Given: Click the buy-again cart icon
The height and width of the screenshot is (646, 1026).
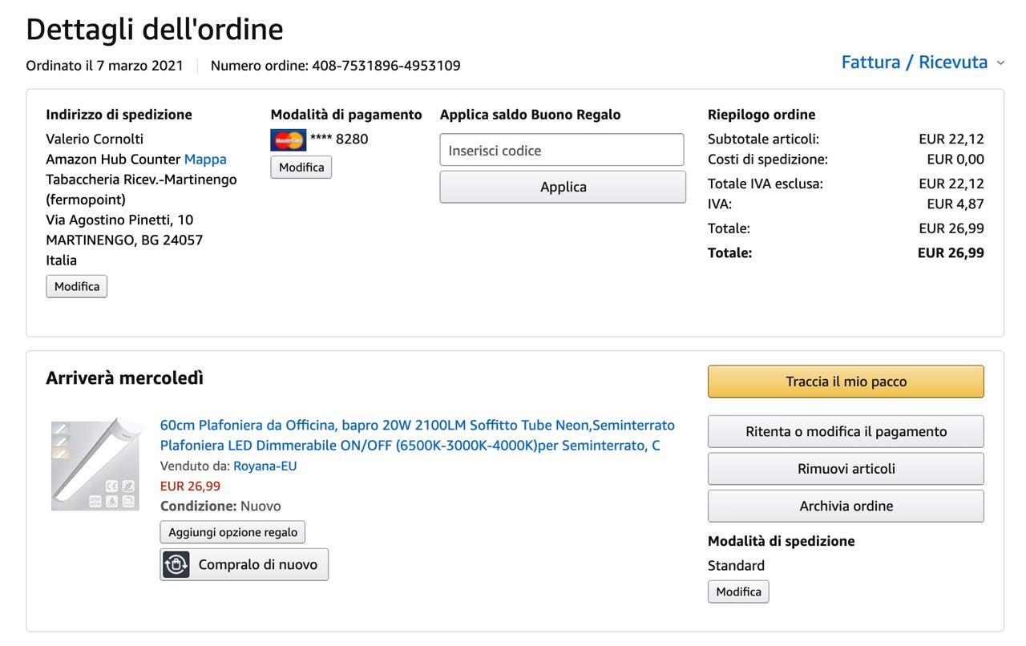Looking at the screenshot, I should (x=176, y=564).
